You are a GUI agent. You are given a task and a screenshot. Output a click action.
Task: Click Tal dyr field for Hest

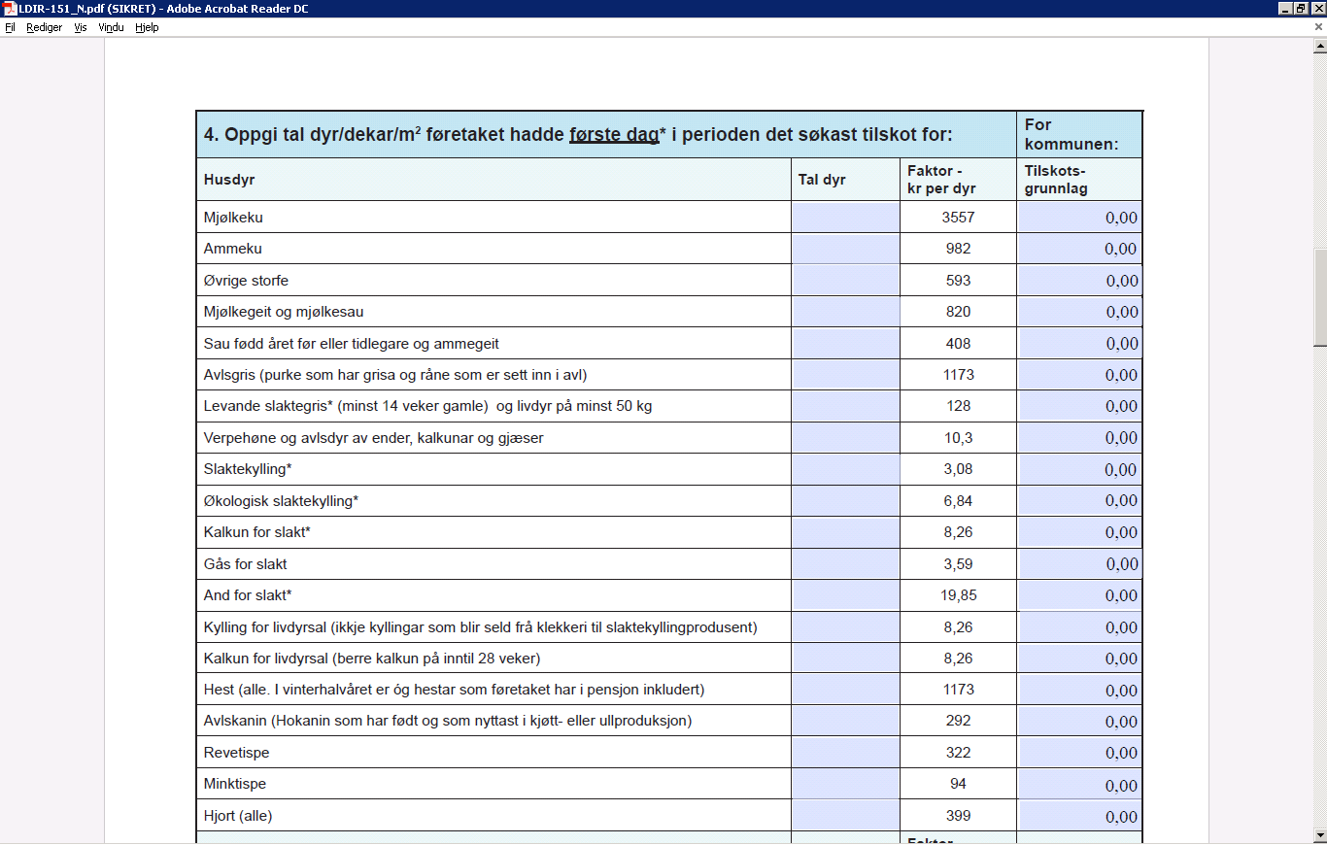click(845, 690)
